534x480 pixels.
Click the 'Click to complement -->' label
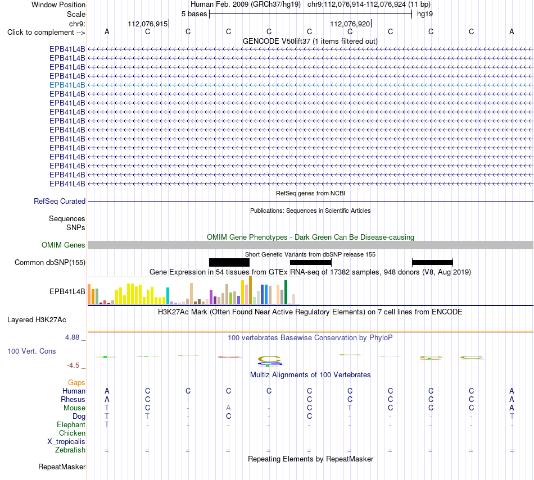46,33
